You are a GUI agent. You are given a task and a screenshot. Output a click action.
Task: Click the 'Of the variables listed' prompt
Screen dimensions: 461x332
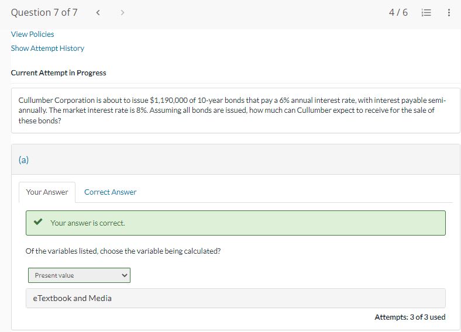[x=123, y=251]
